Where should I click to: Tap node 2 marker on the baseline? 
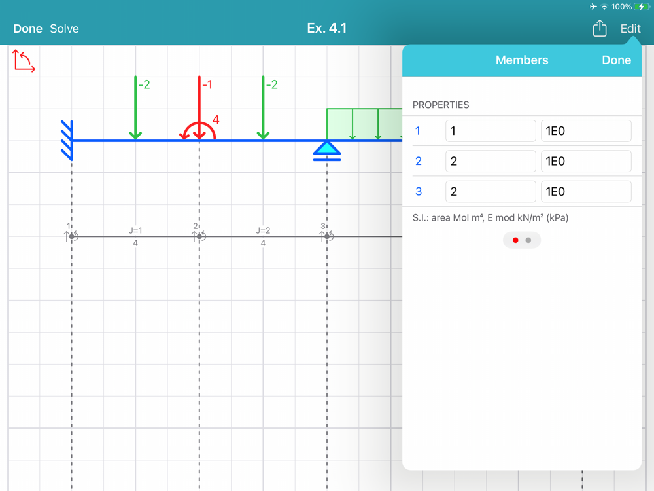(199, 236)
